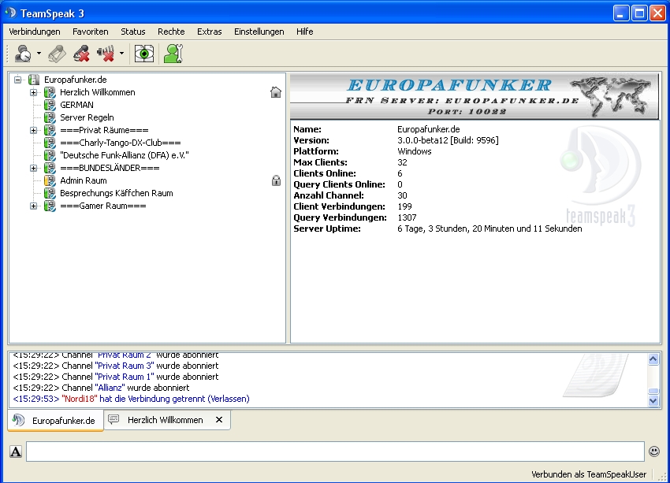This screenshot has width=670, height=483.
Task: Click the Server Uptime value text
Action: [489, 229]
